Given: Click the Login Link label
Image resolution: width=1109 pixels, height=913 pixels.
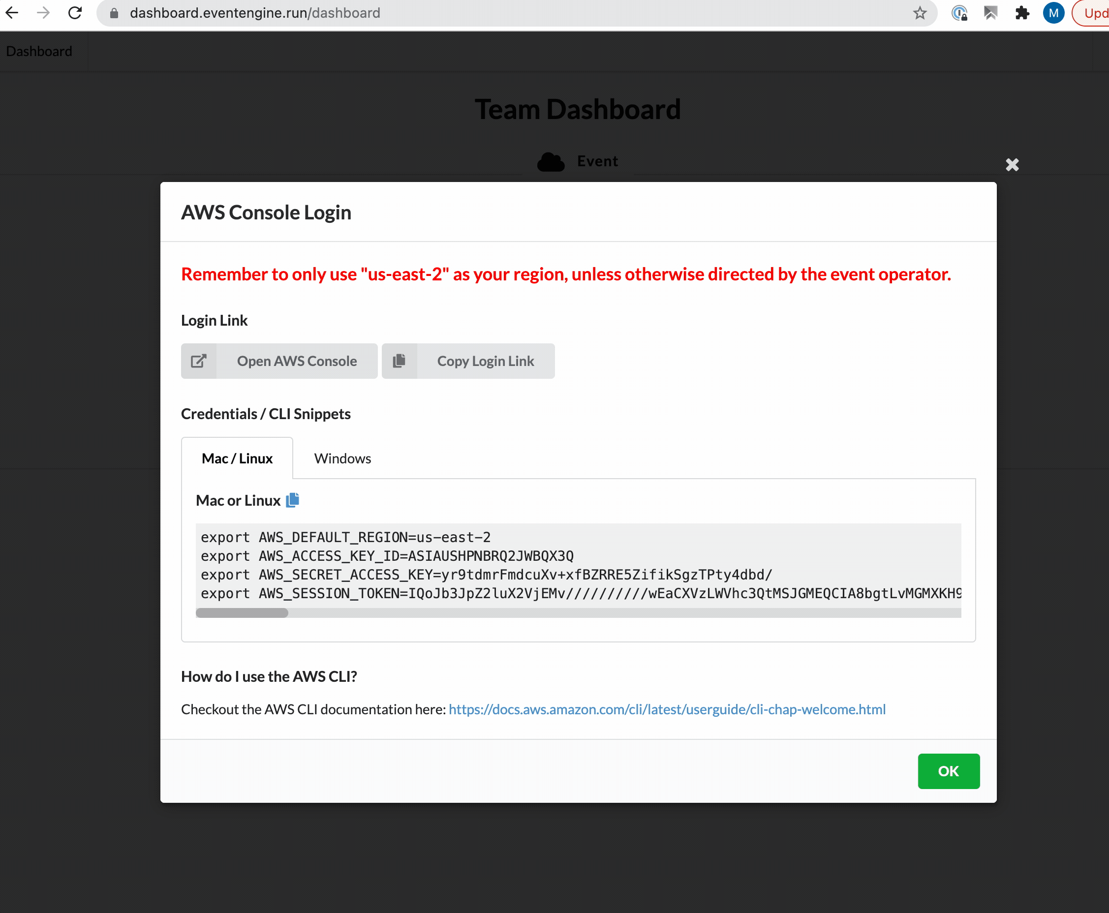Looking at the screenshot, I should (x=214, y=320).
